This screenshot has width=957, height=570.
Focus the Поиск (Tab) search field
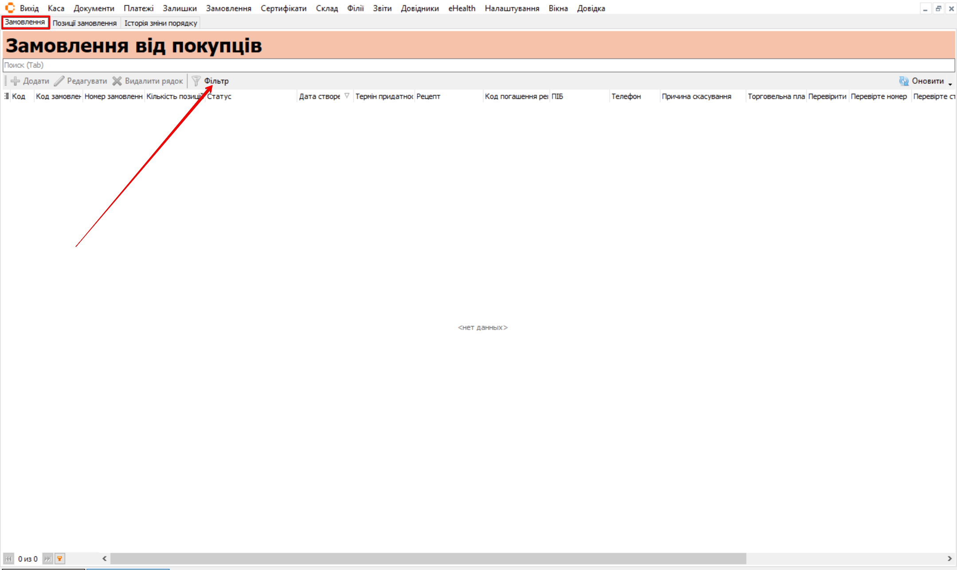click(x=478, y=65)
